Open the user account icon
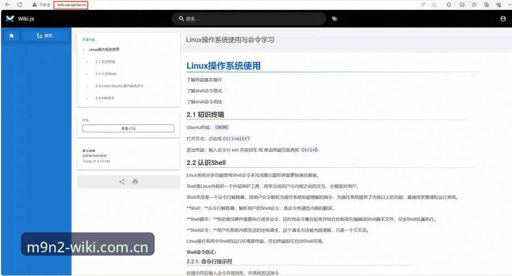Screen dimensions: 512x276 pos(503,19)
